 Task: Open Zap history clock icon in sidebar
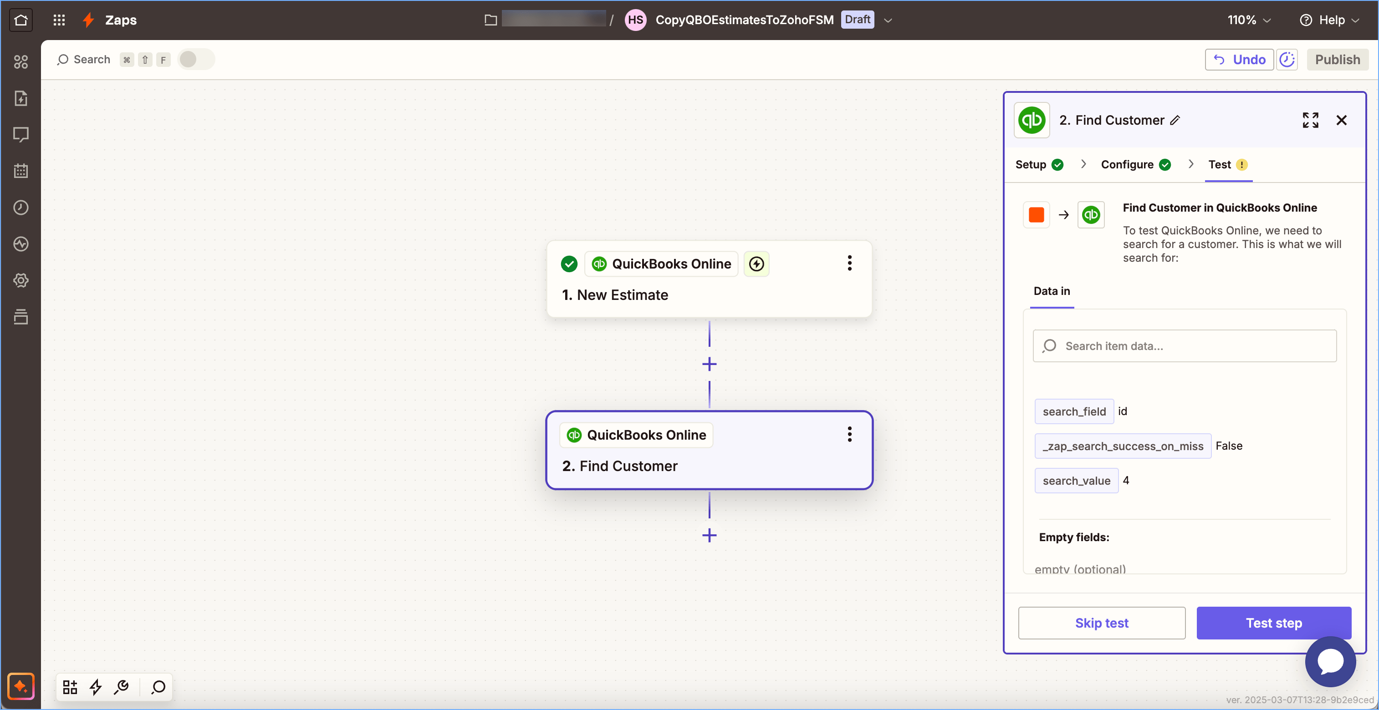pos(21,208)
